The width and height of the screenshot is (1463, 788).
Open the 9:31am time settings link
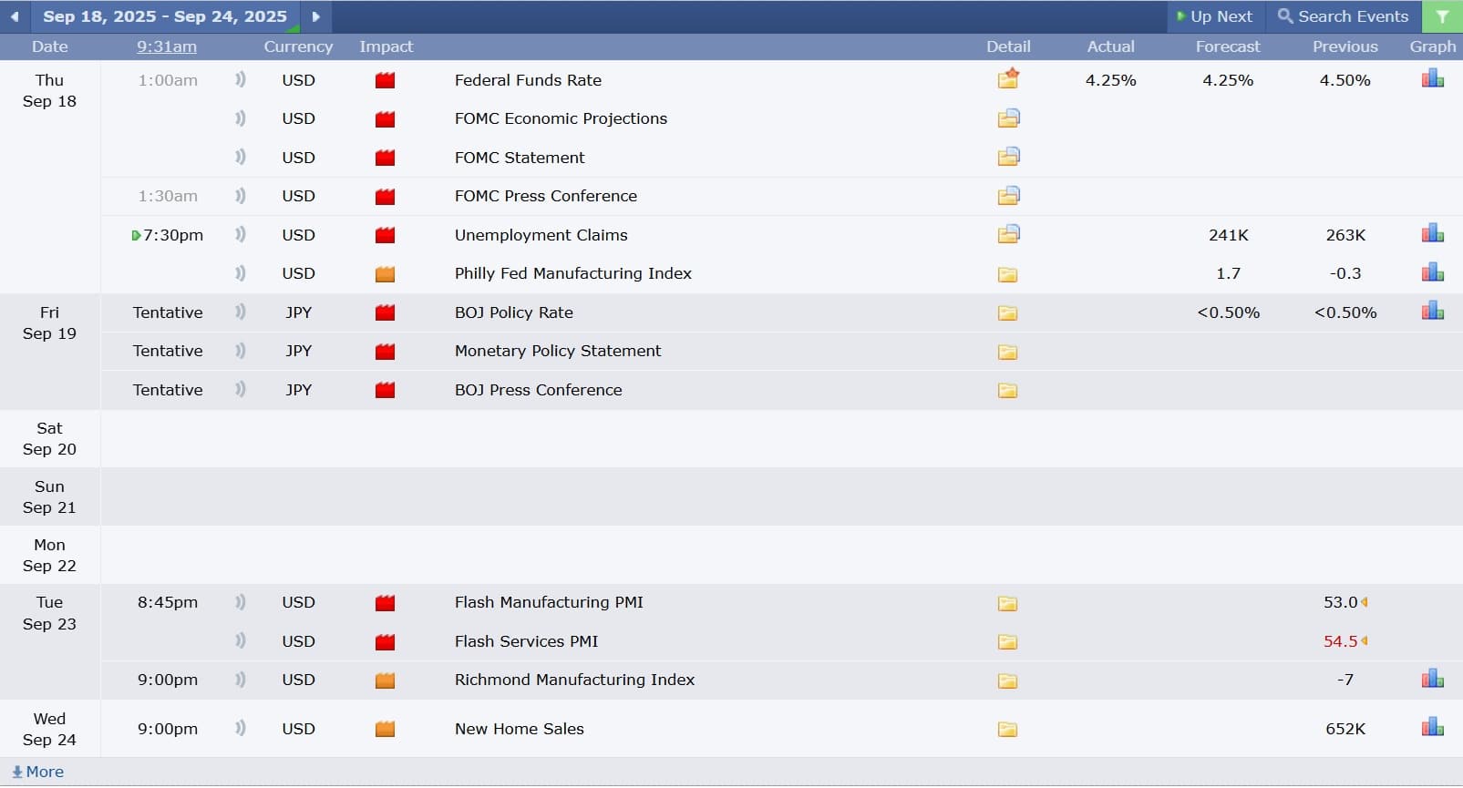167,46
